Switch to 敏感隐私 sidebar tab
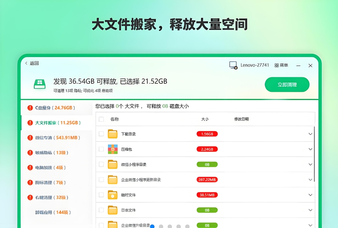 (52, 153)
